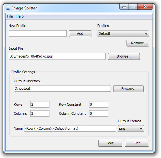The width and height of the screenshot is (161, 158).
Task: Open the File menu
Action: point(10,16)
